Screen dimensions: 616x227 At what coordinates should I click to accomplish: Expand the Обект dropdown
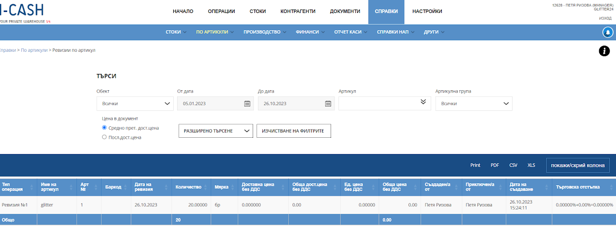tap(135, 104)
